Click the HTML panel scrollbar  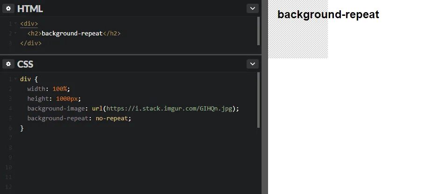tap(258, 31)
